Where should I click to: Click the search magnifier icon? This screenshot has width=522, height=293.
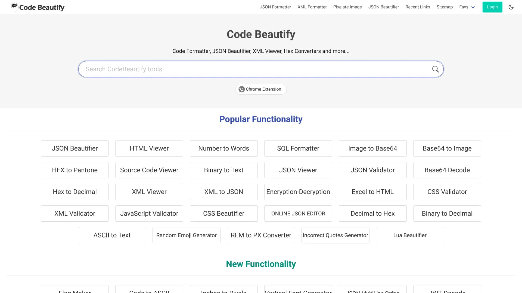(435, 69)
